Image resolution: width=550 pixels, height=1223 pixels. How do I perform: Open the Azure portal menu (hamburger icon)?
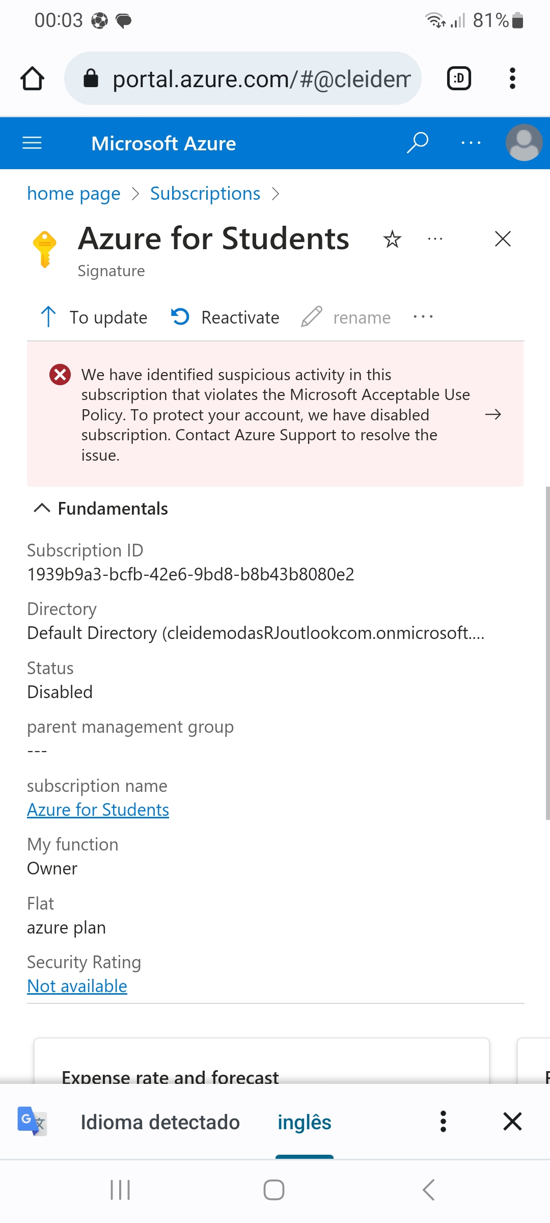[32, 143]
